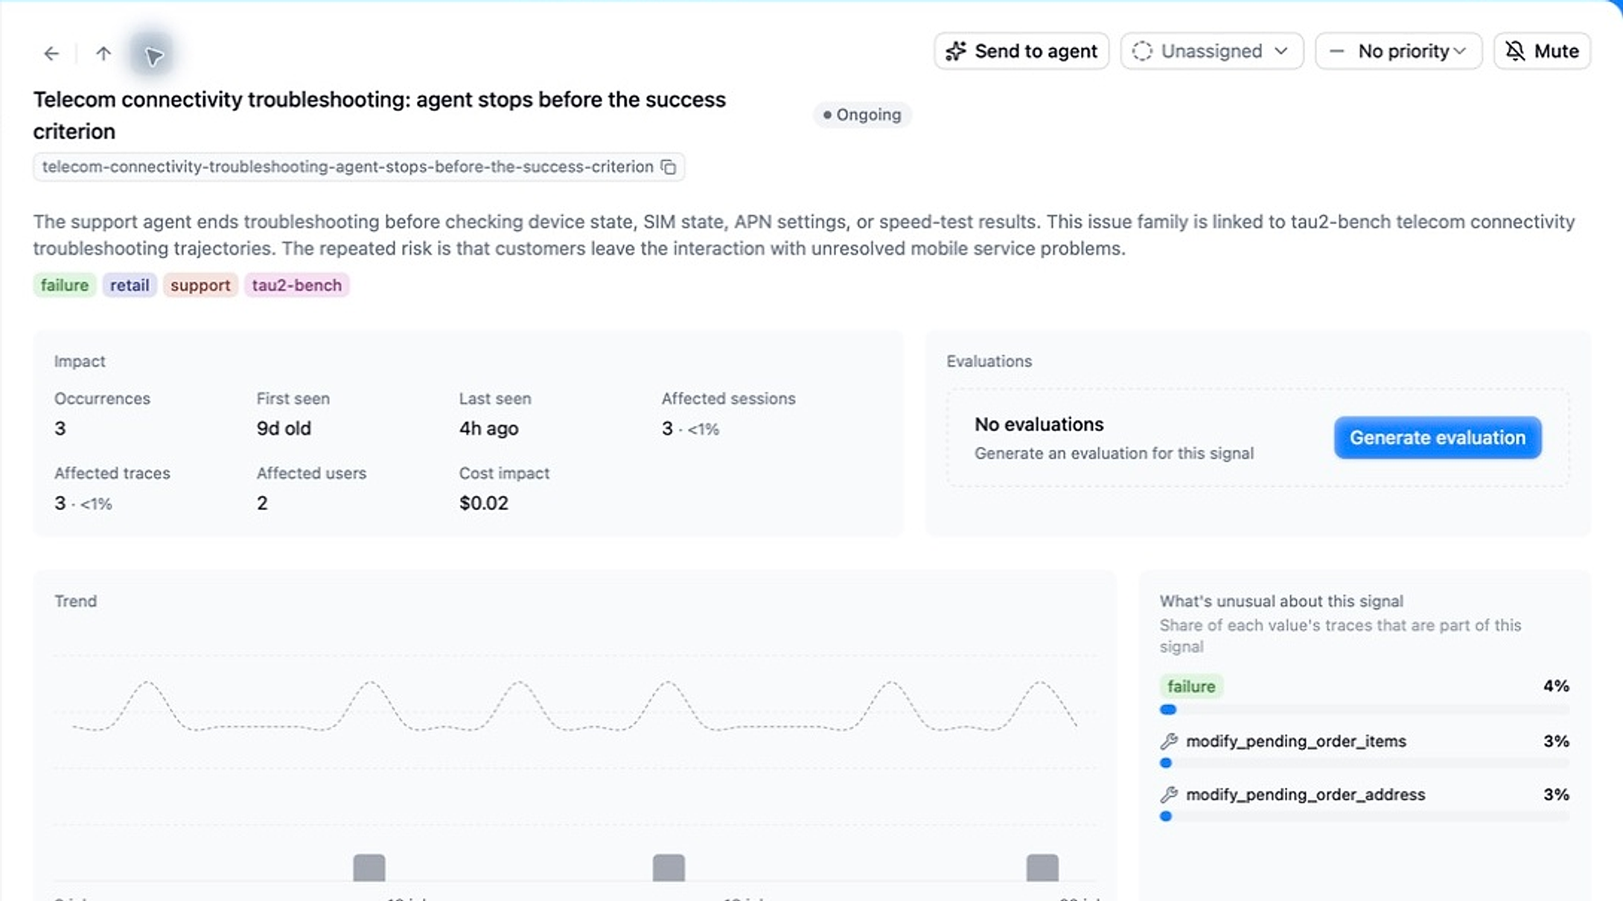Click failure tag in unusual signal panel
This screenshot has height=901, width=1623.
(1191, 687)
